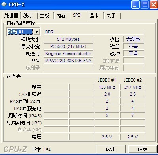Click the 133 MHz frequency cell
Image resolution: width=158 pixels, height=155 pixels.
coord(107,87)
